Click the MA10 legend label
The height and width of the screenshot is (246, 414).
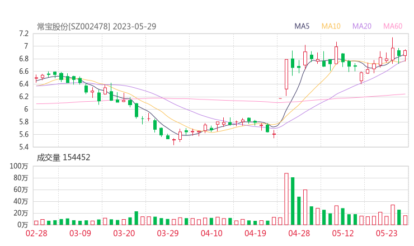coord(331,26)
